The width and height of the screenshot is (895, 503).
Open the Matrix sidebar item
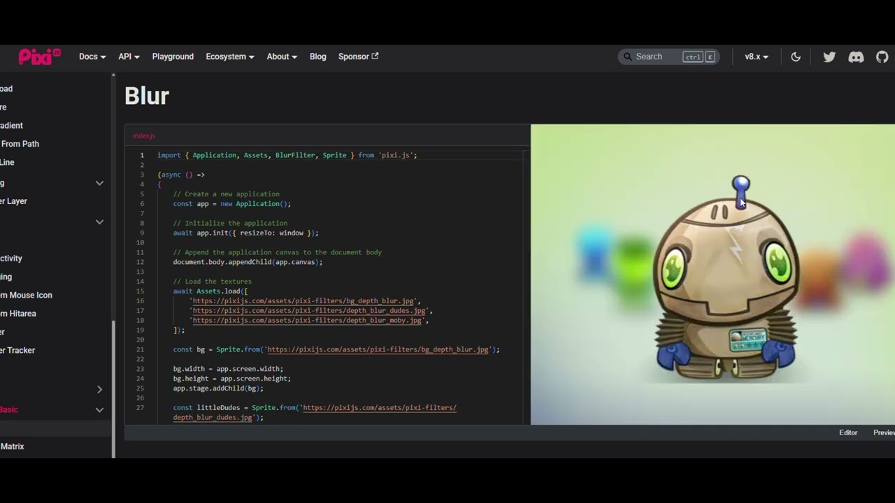[13, 446]
